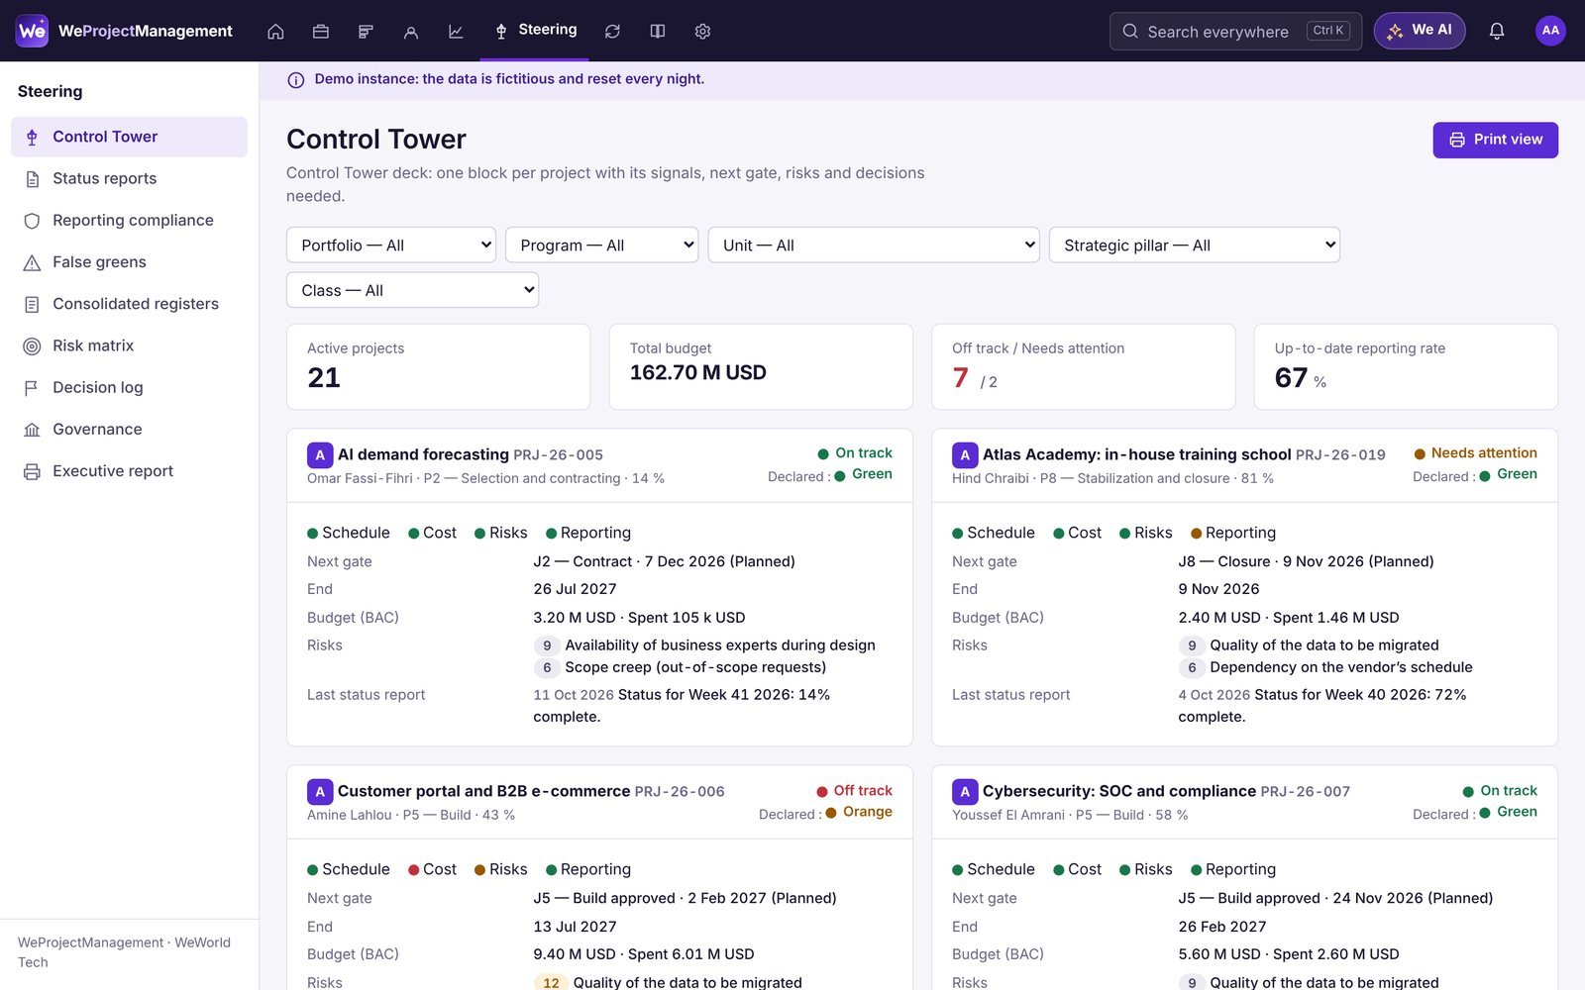This screenshot has height=990, width=1585.
Task: Open the settings gear icon in top bar
Action: [702, 32]
